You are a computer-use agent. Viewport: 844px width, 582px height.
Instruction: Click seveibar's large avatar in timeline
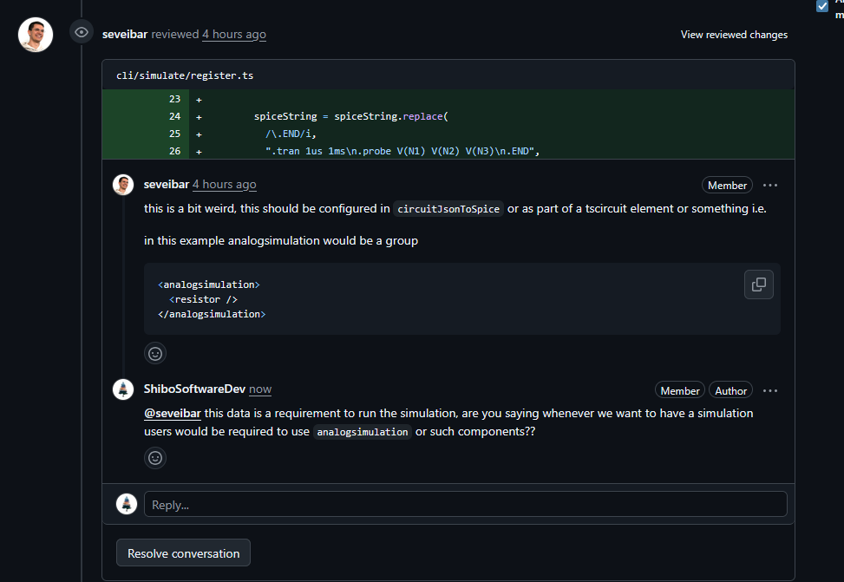click(x=36, y=35)
